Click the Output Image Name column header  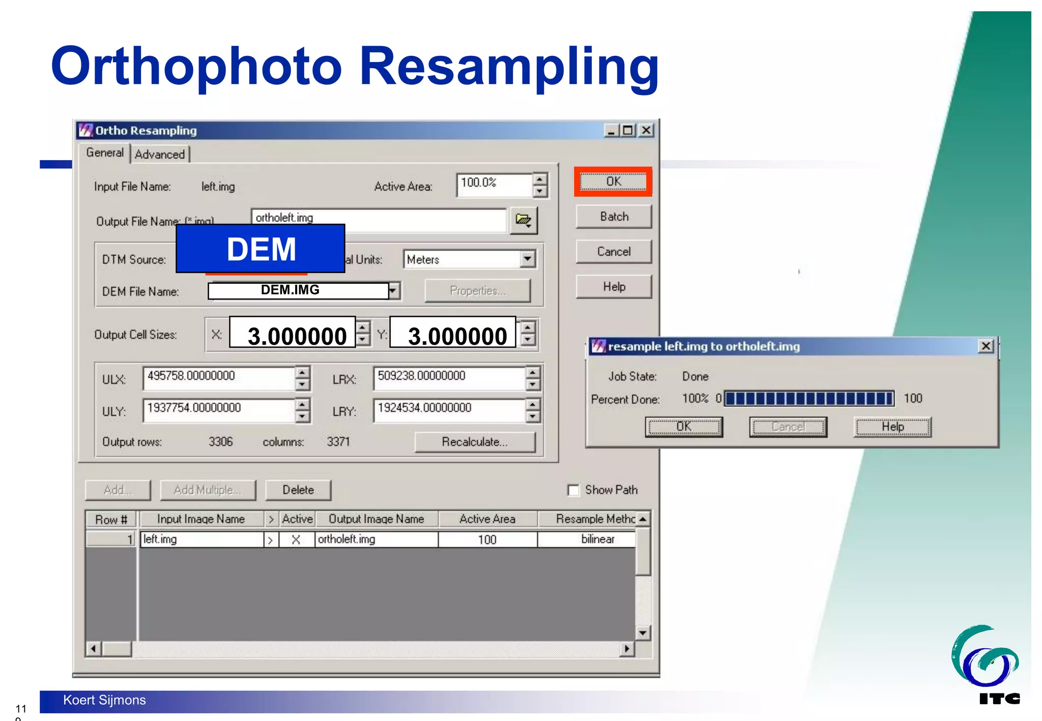tap(377, 519)
